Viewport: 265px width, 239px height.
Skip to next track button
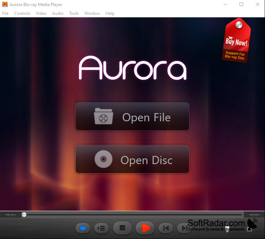184,228
